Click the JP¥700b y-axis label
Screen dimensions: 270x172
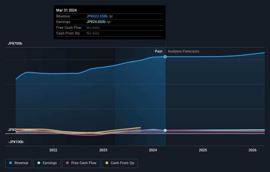(15, 43)
